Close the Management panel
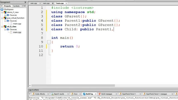This screenshot has height=100, width=178. (25, 2)
